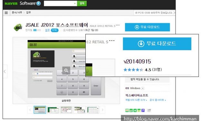202x121 pixels.
Task: Go to previous thumbnails page arrow
Action: tap(30, 110)
